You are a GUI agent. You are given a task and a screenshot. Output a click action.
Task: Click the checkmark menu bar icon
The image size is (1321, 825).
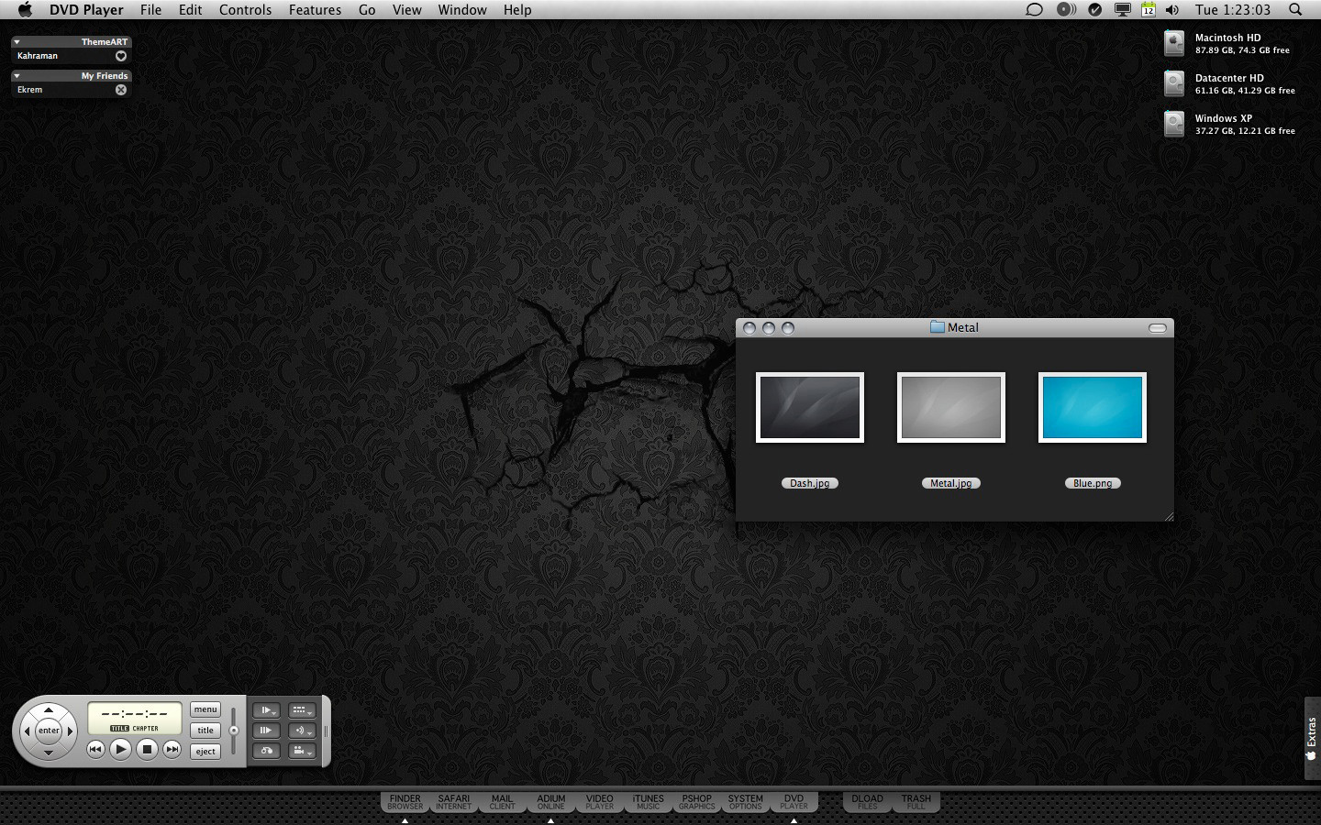click(x=1094, y=10)
